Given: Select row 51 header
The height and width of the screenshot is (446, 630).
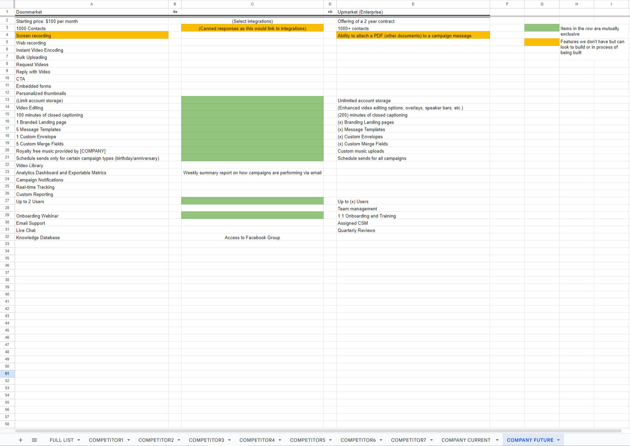Looking at the screenshot, I should point(7,374).
